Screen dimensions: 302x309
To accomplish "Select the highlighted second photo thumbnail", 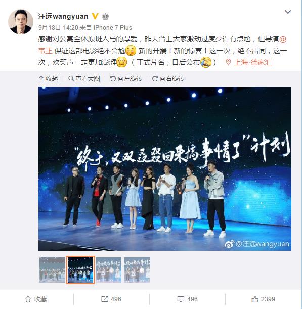I will (x=80, y=270).
